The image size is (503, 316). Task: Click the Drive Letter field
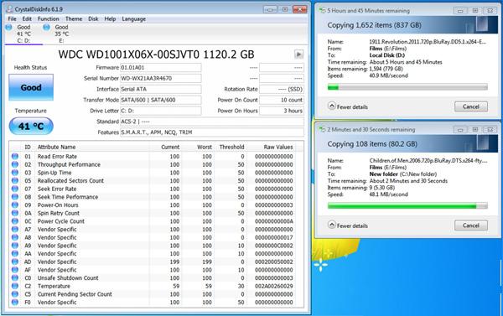161,111
